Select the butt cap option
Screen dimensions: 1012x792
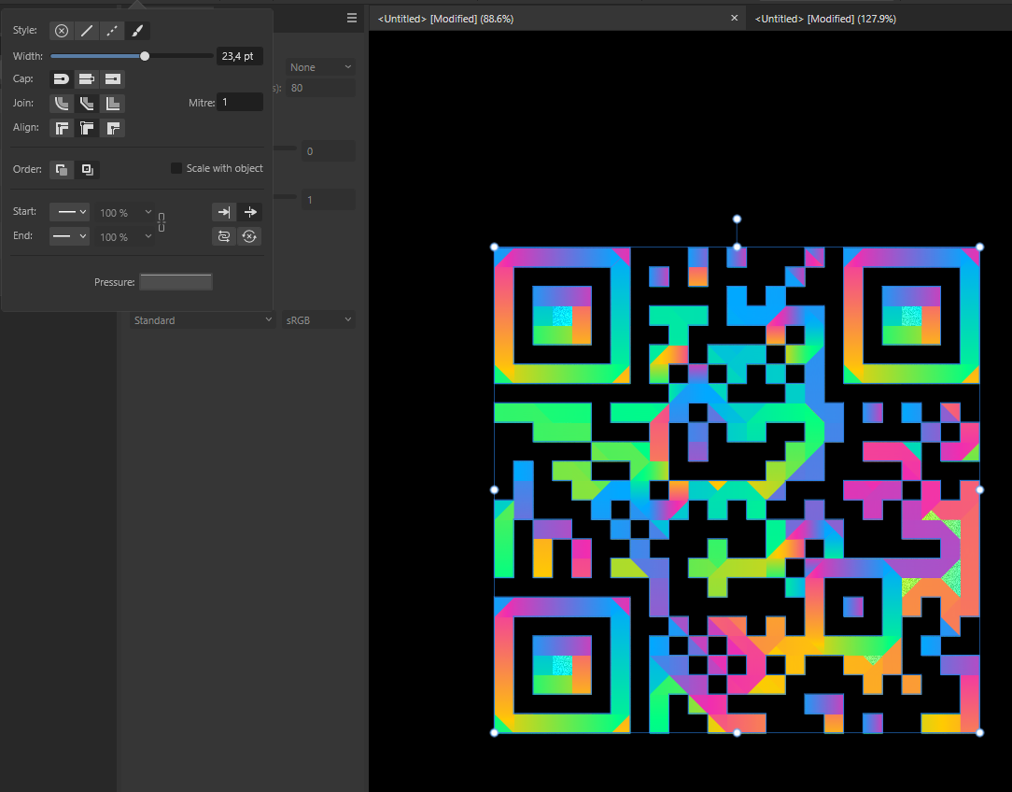(x=87, y=79)
